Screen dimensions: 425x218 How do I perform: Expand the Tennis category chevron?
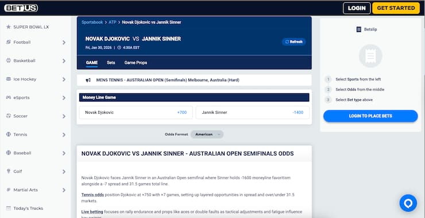64,134
